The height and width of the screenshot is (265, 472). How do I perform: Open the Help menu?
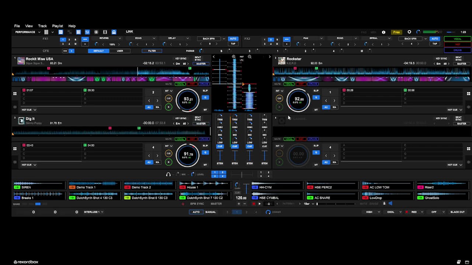(x=72, y=26)
